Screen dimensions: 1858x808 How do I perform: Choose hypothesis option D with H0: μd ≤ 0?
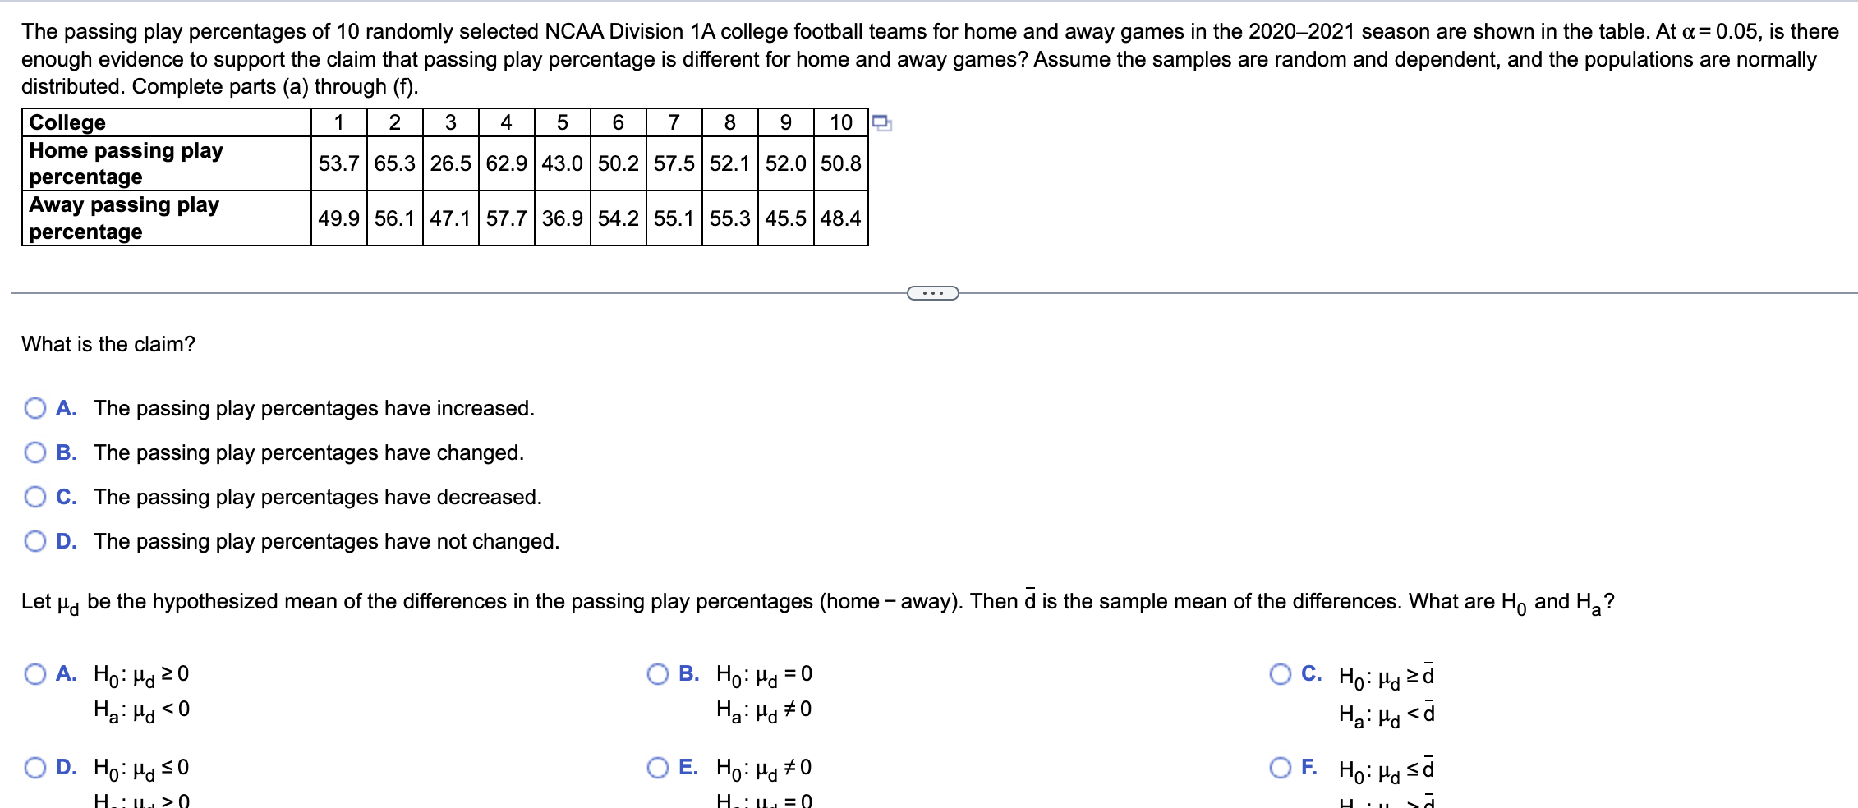click(x=34, y=769)
